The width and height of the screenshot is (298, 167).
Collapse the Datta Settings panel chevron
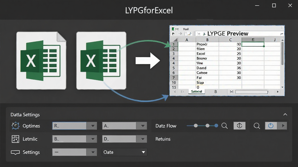click(x=285, y=114)
